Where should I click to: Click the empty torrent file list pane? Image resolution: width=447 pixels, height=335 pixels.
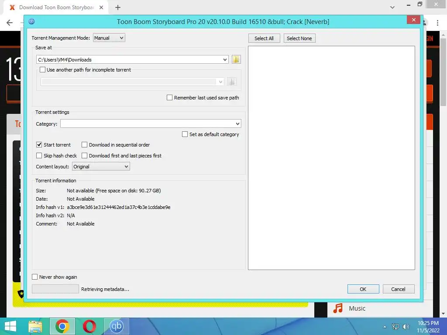[331, 158]
